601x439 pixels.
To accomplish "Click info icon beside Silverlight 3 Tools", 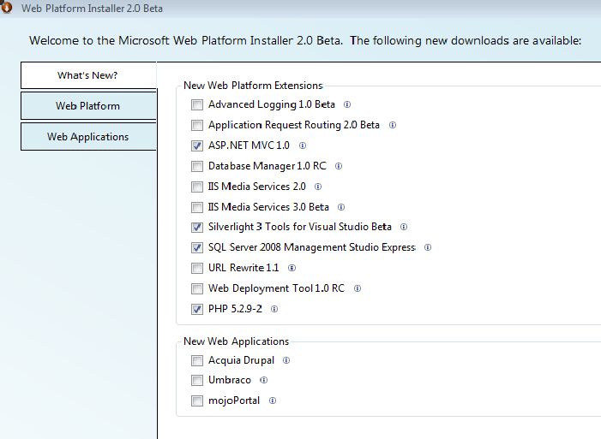I will 404,227.
